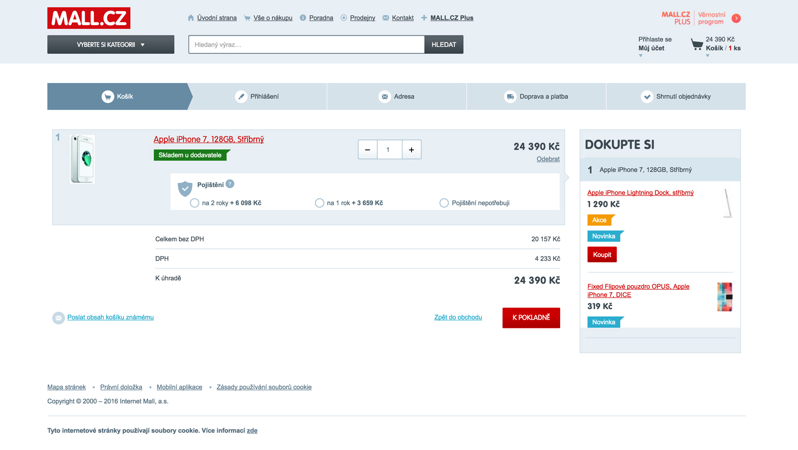Click the envelope icon beside Poslat obsah košíku
The image size is (798, 450).
pos(58,318)
